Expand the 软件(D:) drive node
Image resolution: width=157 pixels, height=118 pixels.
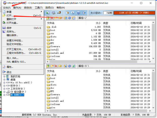click(4, 86)
